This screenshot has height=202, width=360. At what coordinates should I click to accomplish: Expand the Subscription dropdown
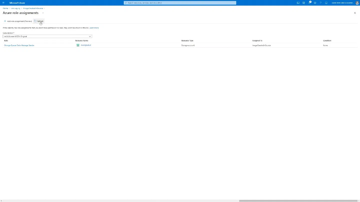pos(47,36)
